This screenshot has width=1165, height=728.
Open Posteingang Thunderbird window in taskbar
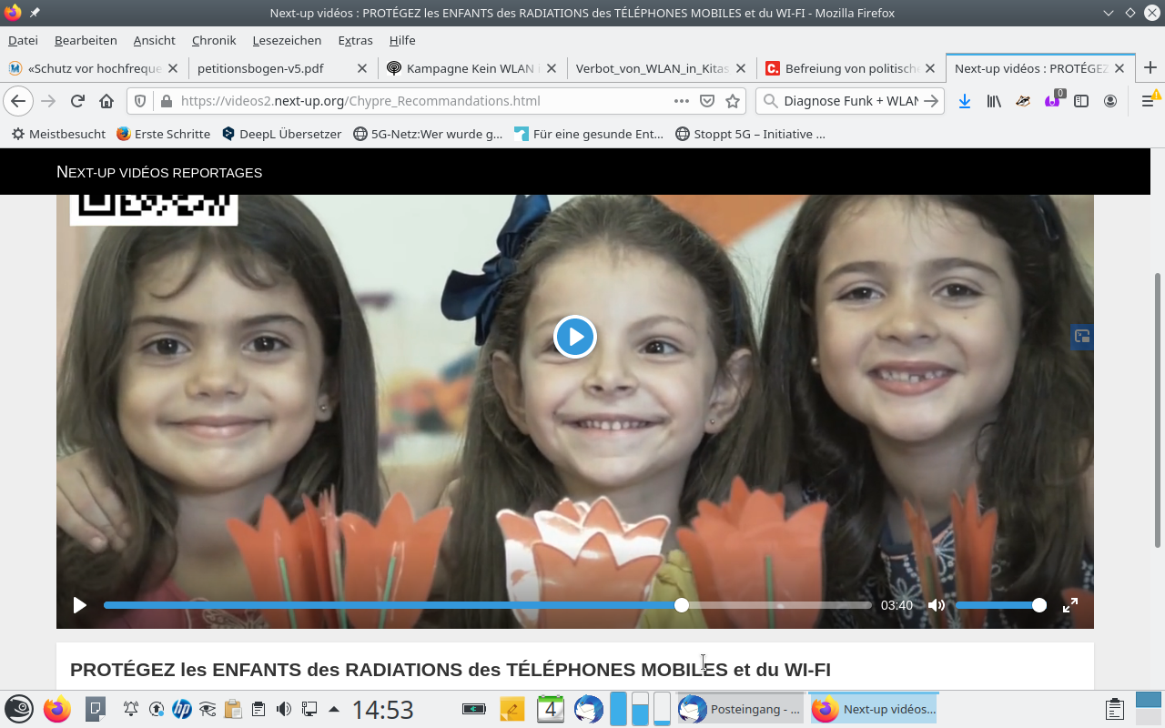pos(740,709)
